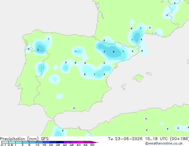The image size is (189, 146).
Task: Click Ibiza island outline on the map
Action: (123, 86)
